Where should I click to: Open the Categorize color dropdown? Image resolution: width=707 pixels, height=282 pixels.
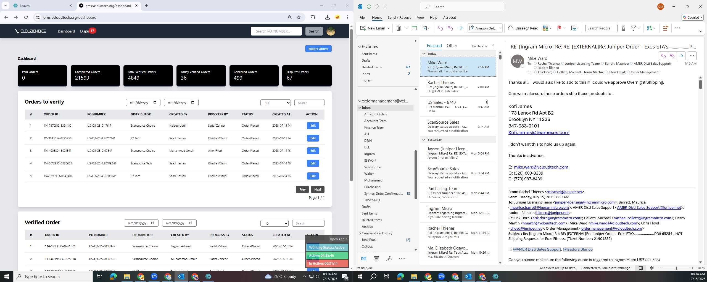[x=547, y=28]
